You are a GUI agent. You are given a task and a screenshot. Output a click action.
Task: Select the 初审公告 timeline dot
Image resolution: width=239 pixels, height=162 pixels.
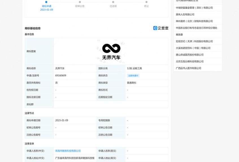pos(80,2)
